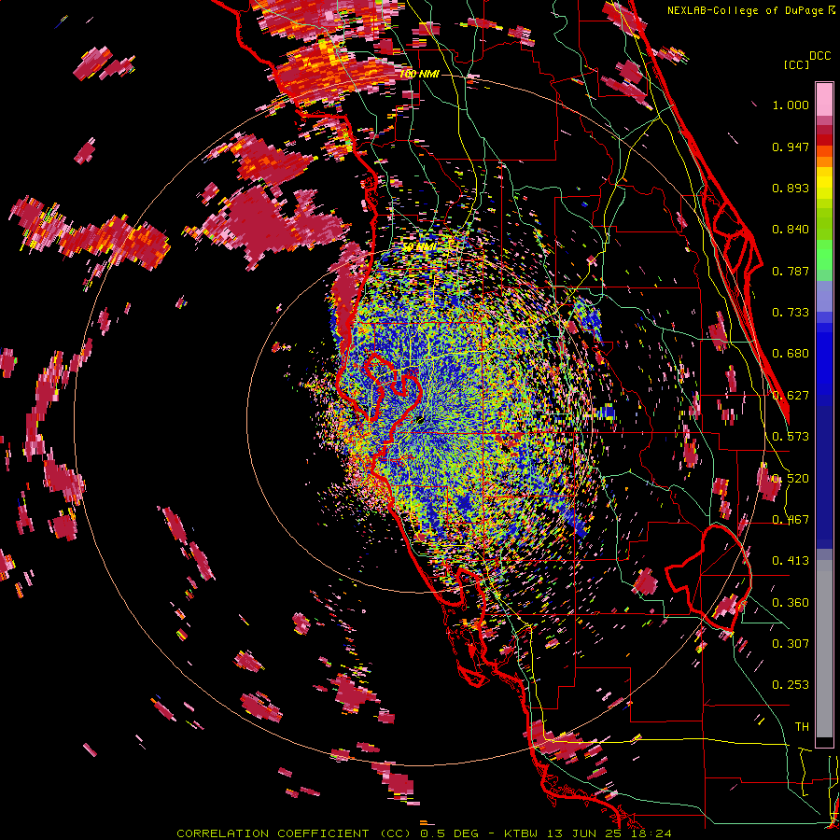Click the 0.680 scale value
The height and width of the screenshot is (840, 840).
(x=791, y=354)
